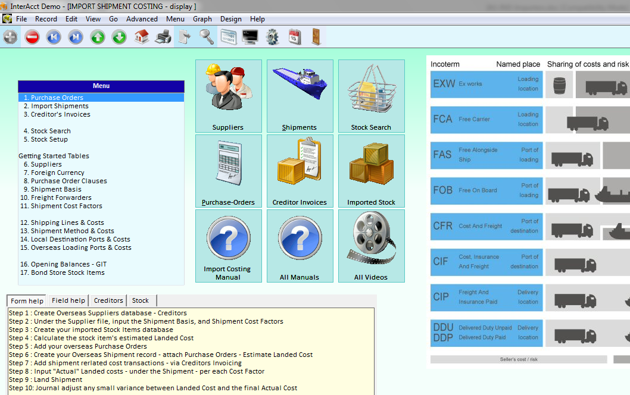Open the Imported Stock crates tile

(x=371, y=171)
